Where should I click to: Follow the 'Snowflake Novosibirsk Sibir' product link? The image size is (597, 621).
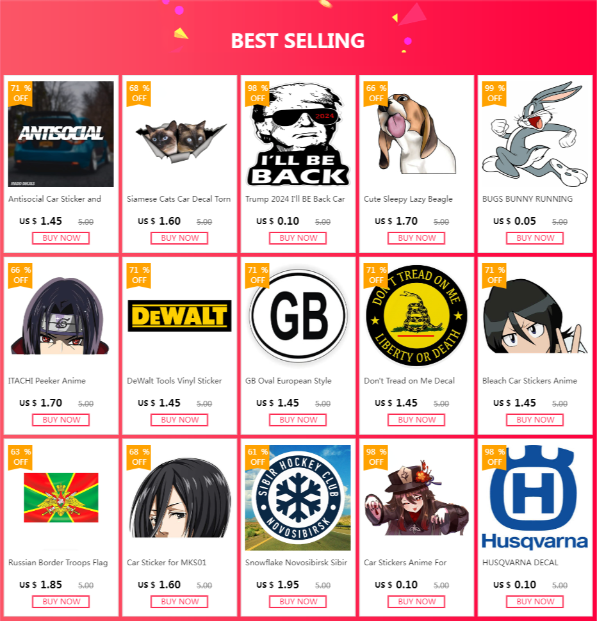point(296,562)
